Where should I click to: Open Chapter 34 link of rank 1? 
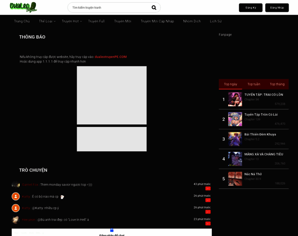(251, 100)
